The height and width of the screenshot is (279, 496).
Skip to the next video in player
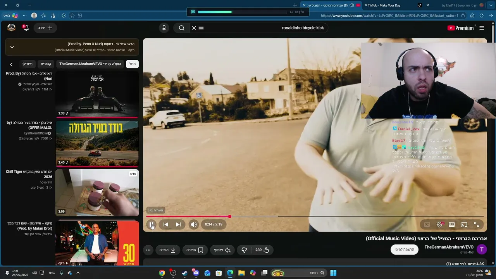[178, 224]
